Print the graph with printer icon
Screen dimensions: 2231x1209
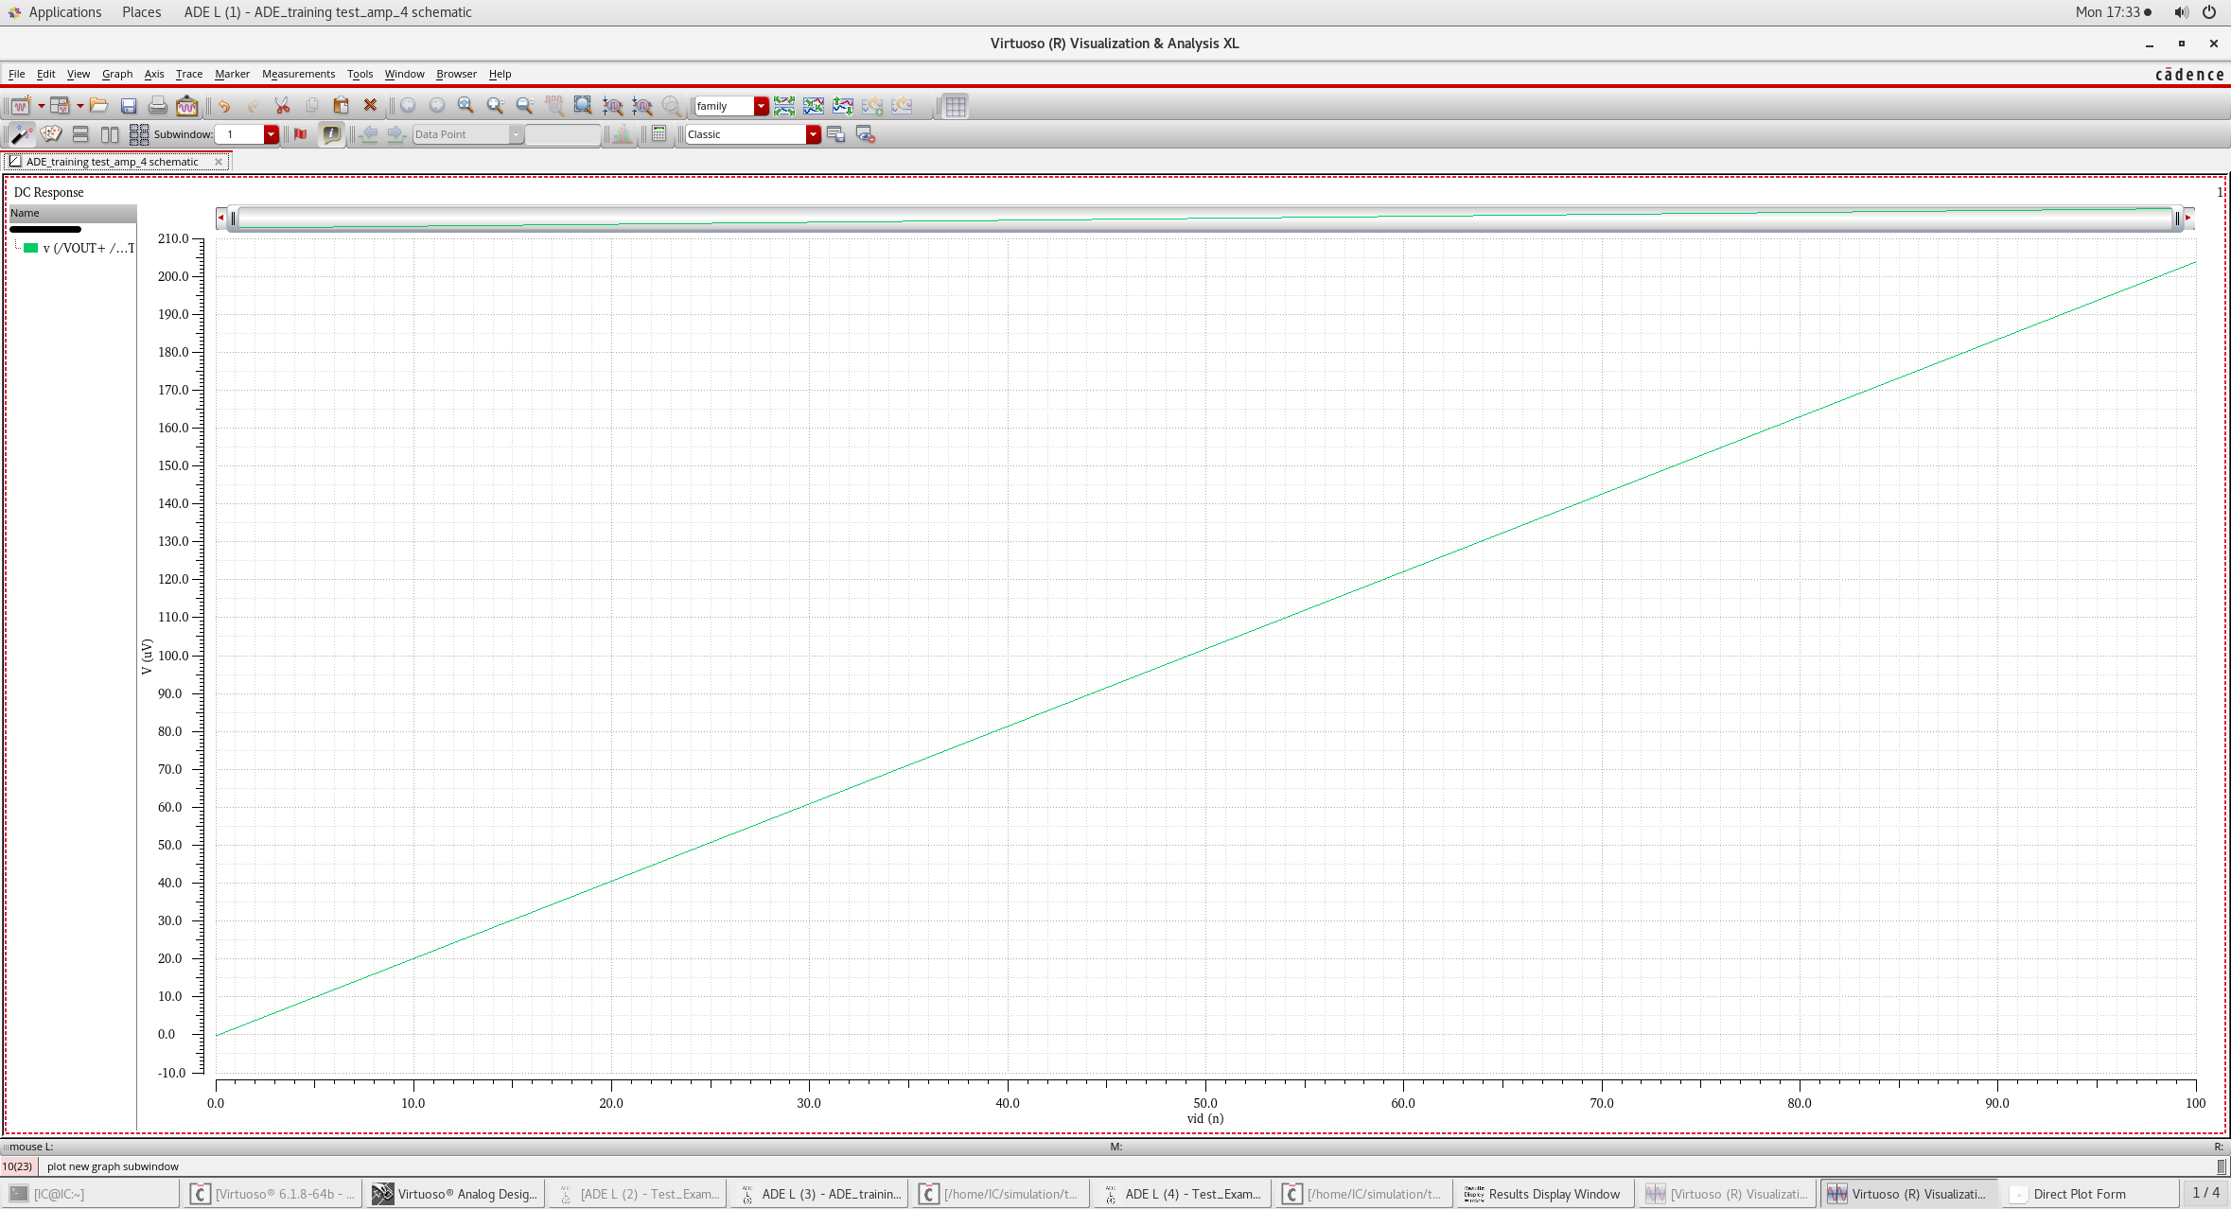point(158,106)
